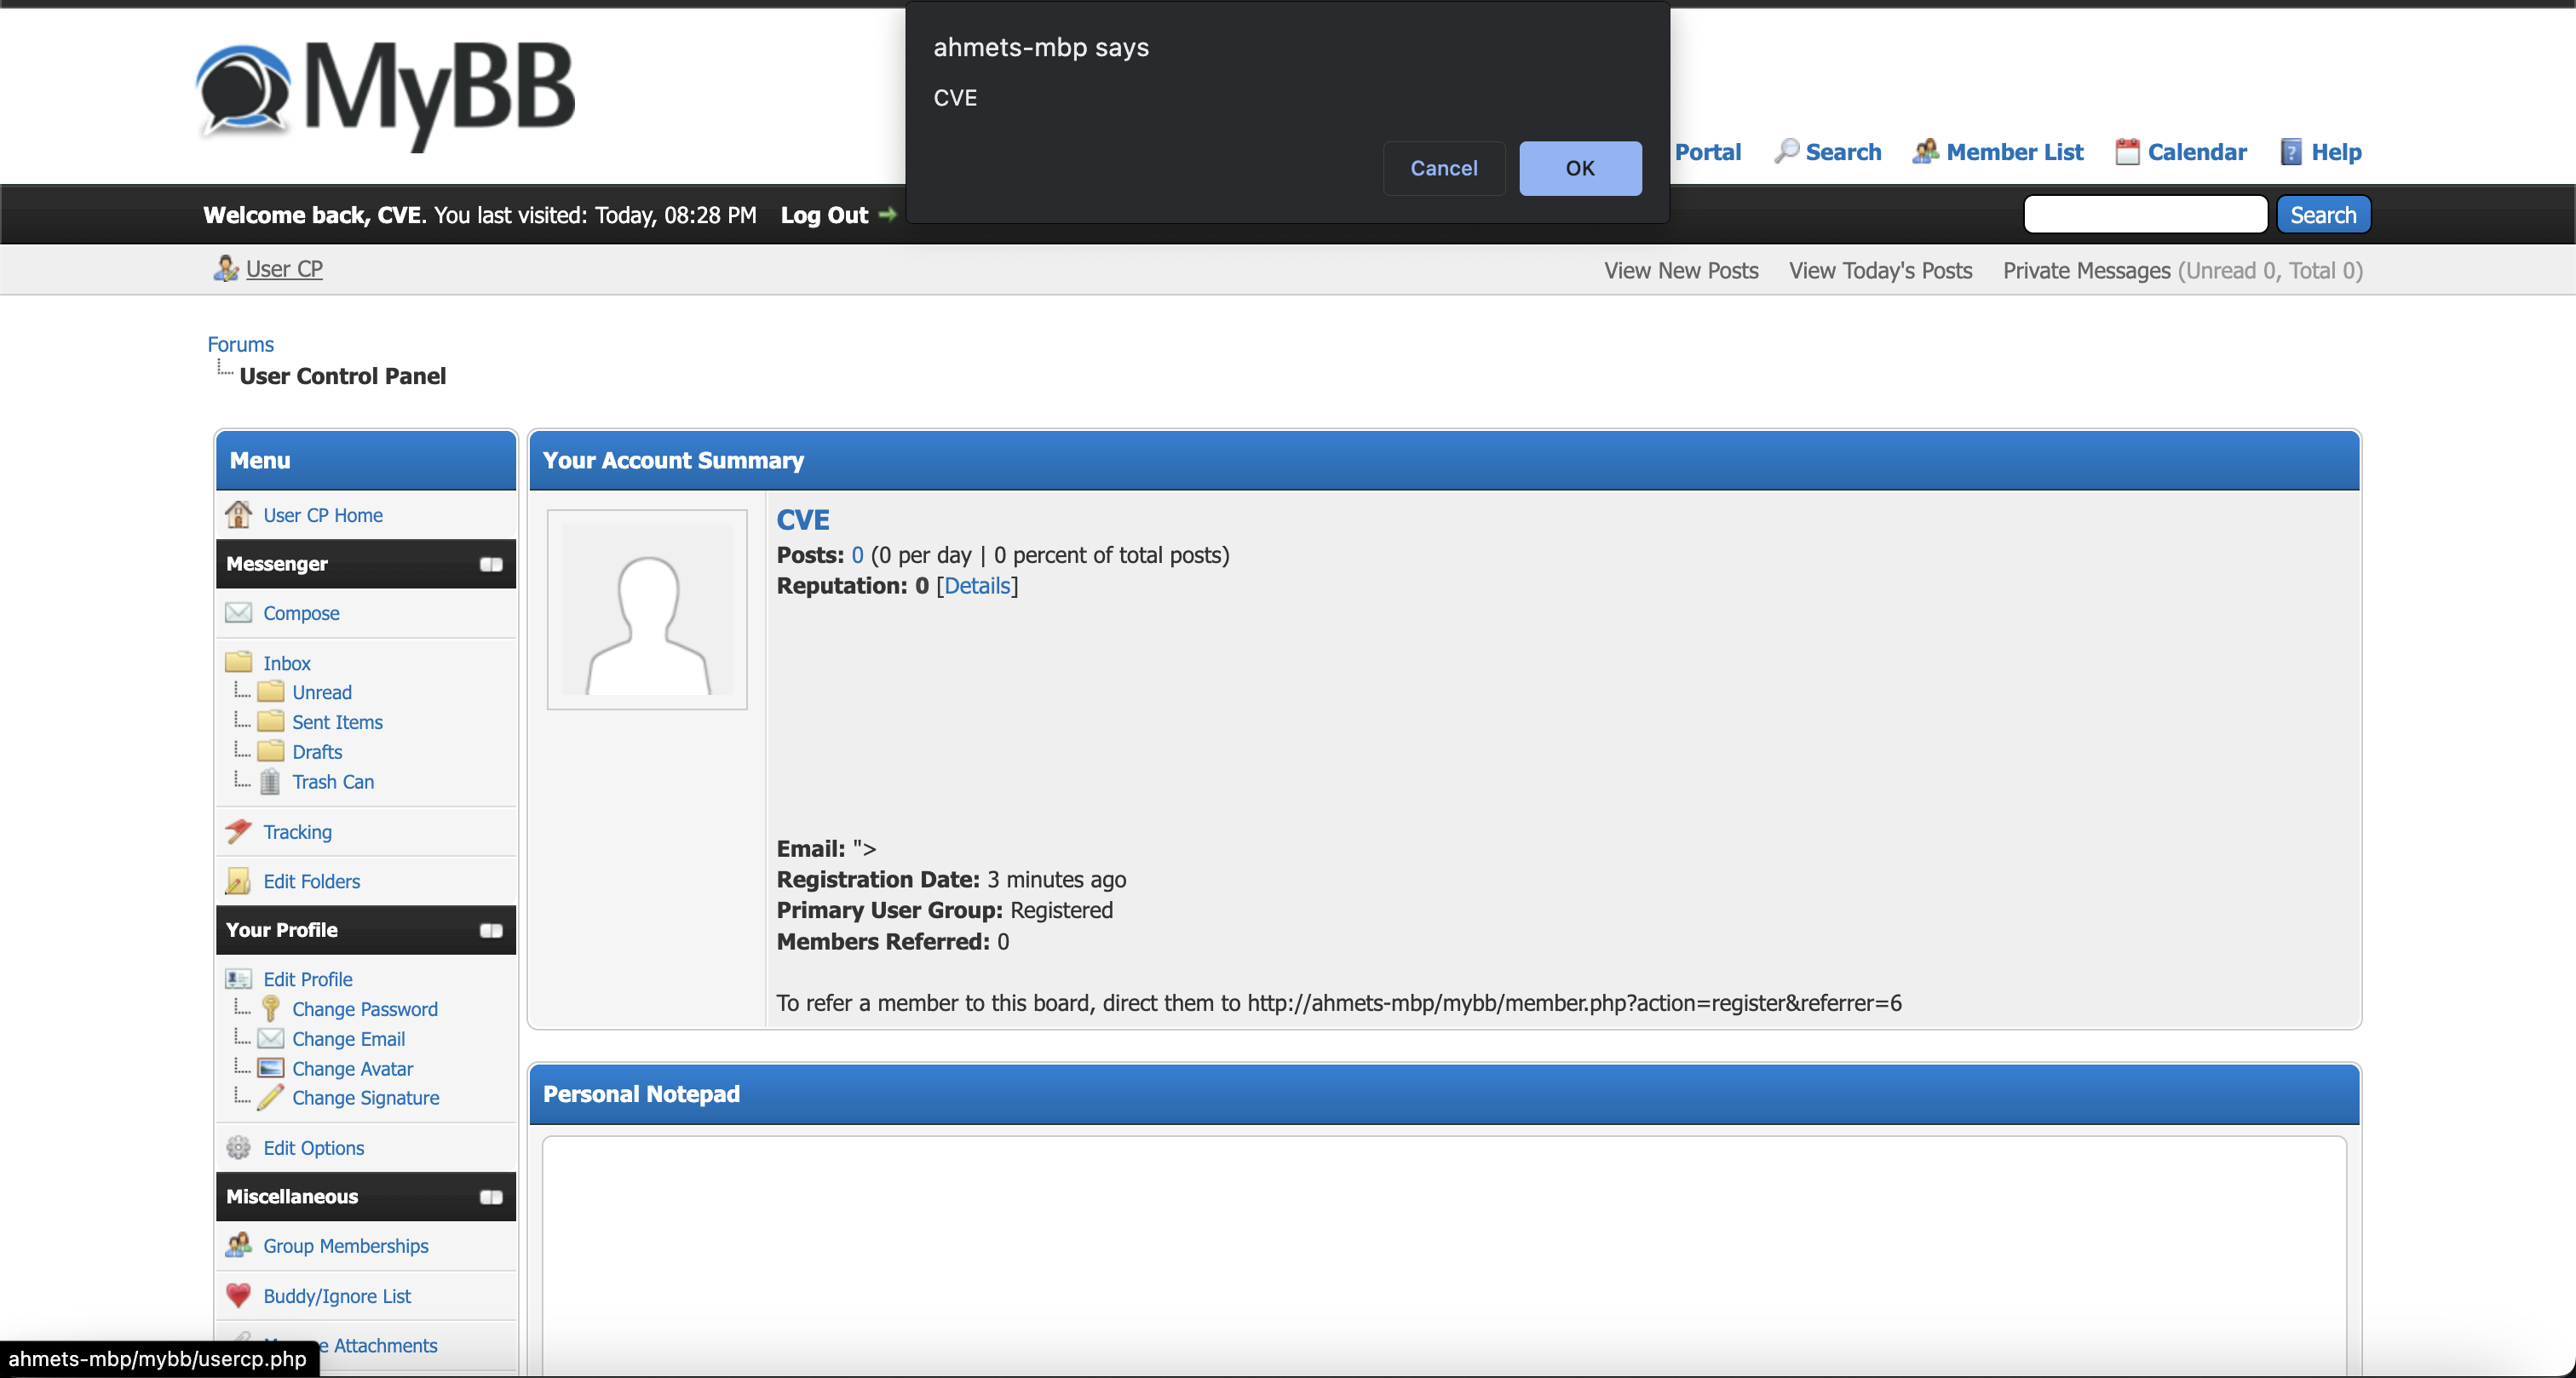
Task: Click the Change Email envelope icon
Action: tap(270, 1038)
